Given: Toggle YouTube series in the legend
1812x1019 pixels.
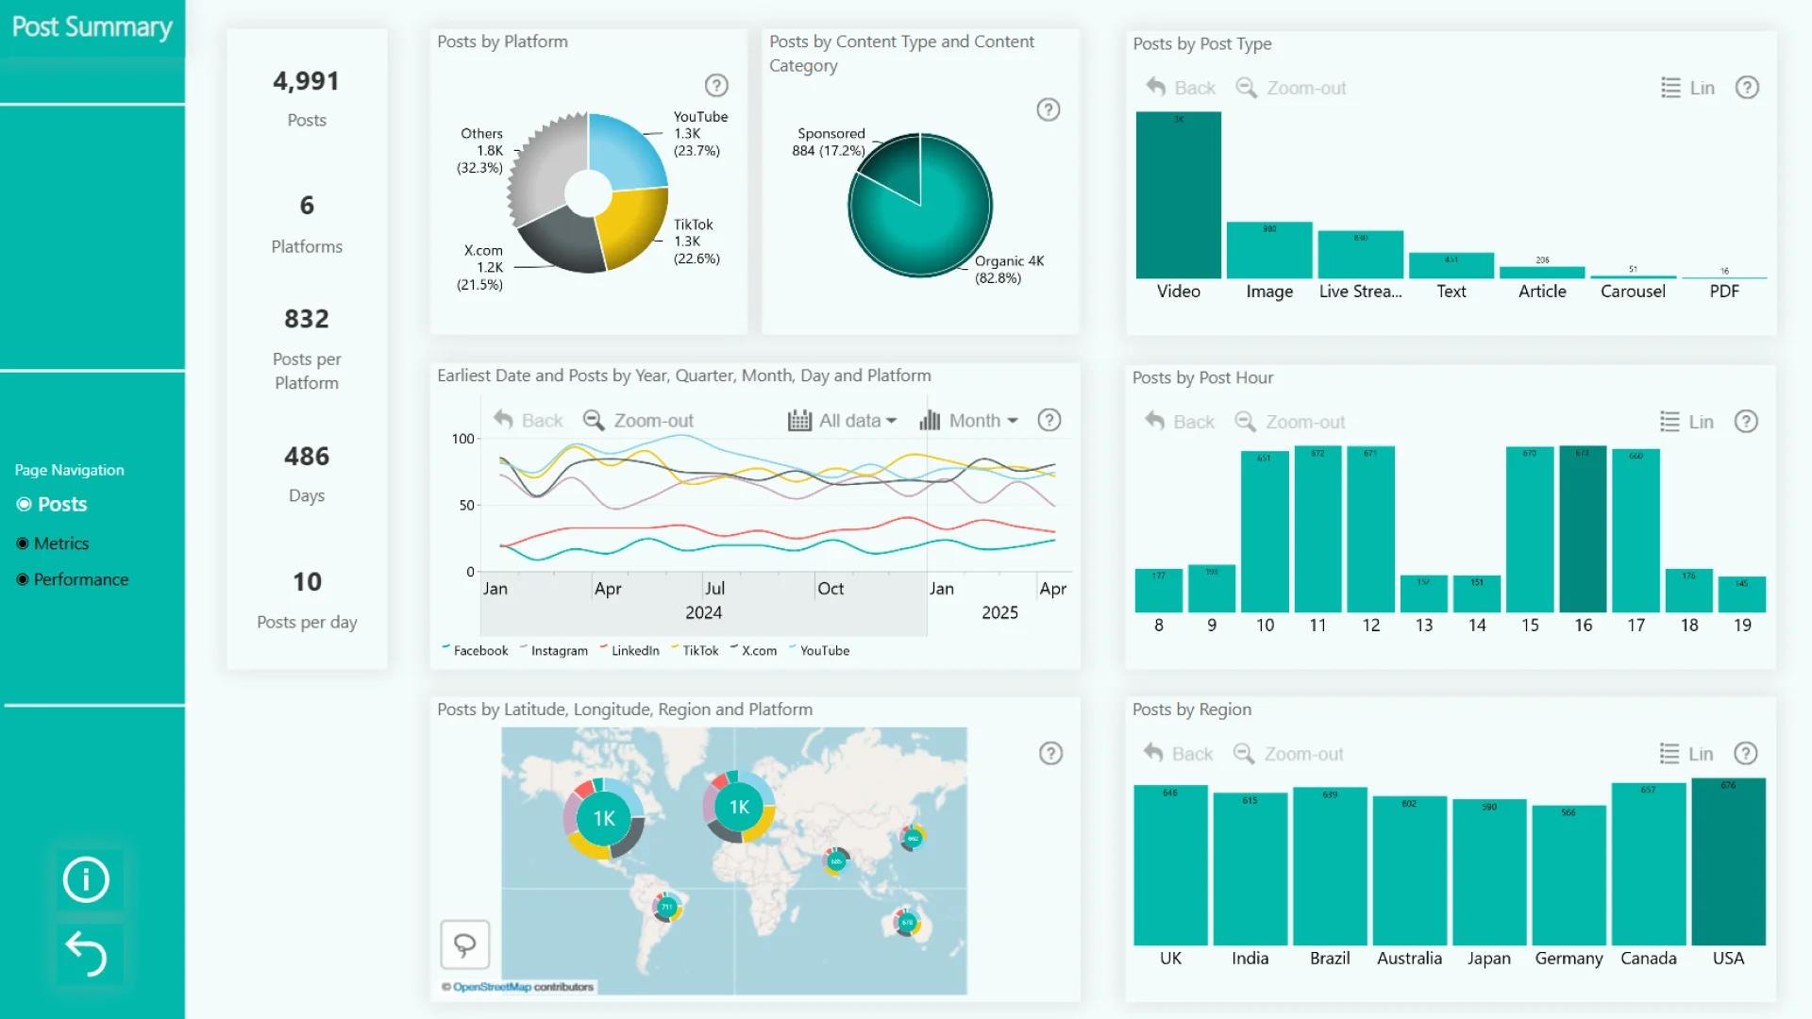Looking at the screenshot, I should tap(818, 650).
